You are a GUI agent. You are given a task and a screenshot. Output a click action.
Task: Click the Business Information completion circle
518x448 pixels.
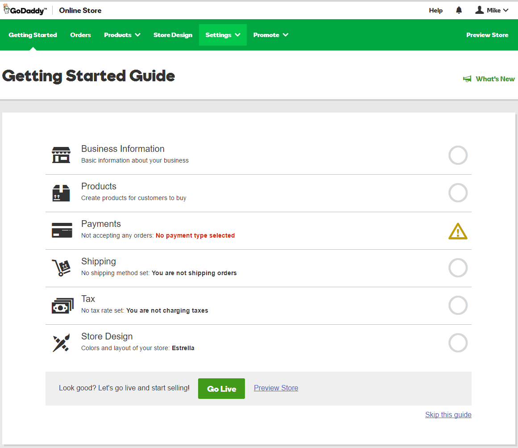pyautogui.click(x=458, y=155)
